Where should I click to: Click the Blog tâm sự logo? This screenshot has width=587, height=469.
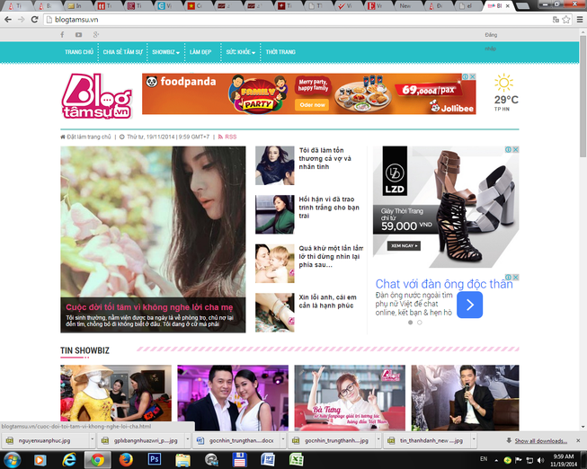pyautogui.click(x=96, y=96)
